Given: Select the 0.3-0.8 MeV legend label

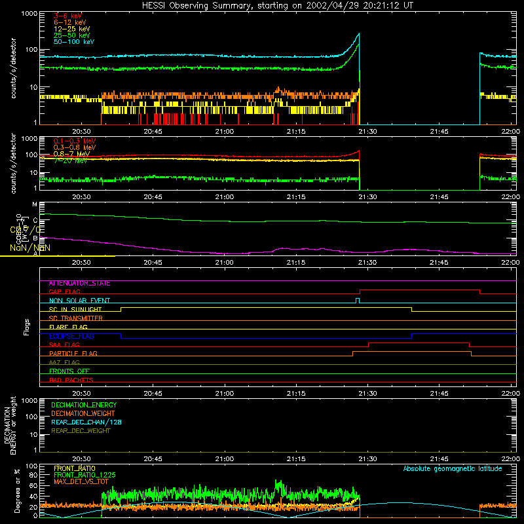Looking at the screenshot, I should tap(75, 147).
